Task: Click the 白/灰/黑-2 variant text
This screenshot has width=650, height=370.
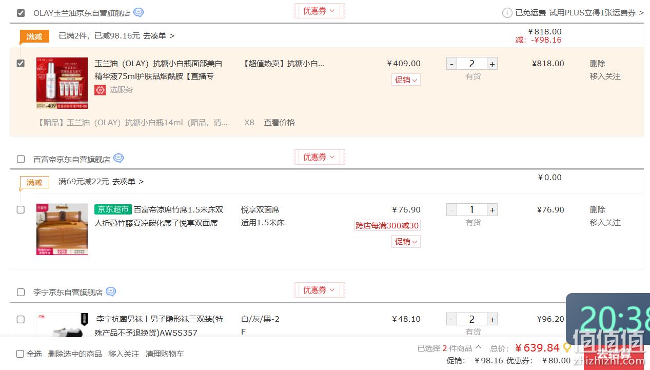Action: point(260,319)
